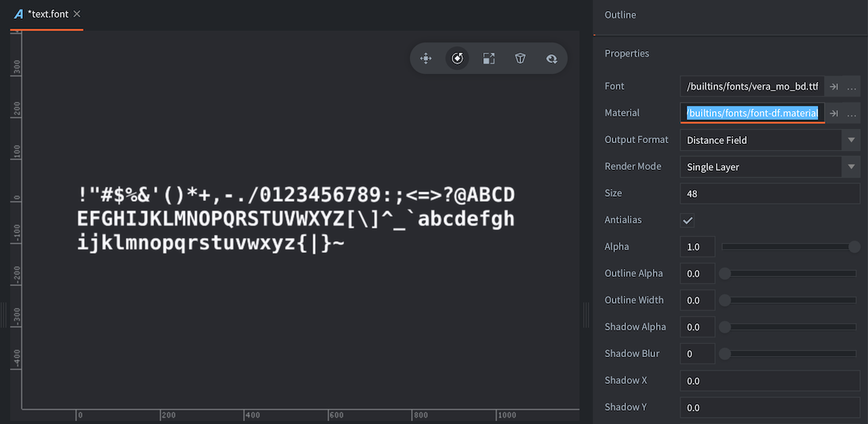This screenshot has height=424, width=868.
Task: Click the Shadow Blur value field
Action: 698,353
